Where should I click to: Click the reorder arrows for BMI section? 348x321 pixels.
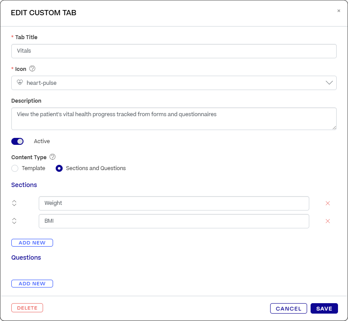point(14,221)
